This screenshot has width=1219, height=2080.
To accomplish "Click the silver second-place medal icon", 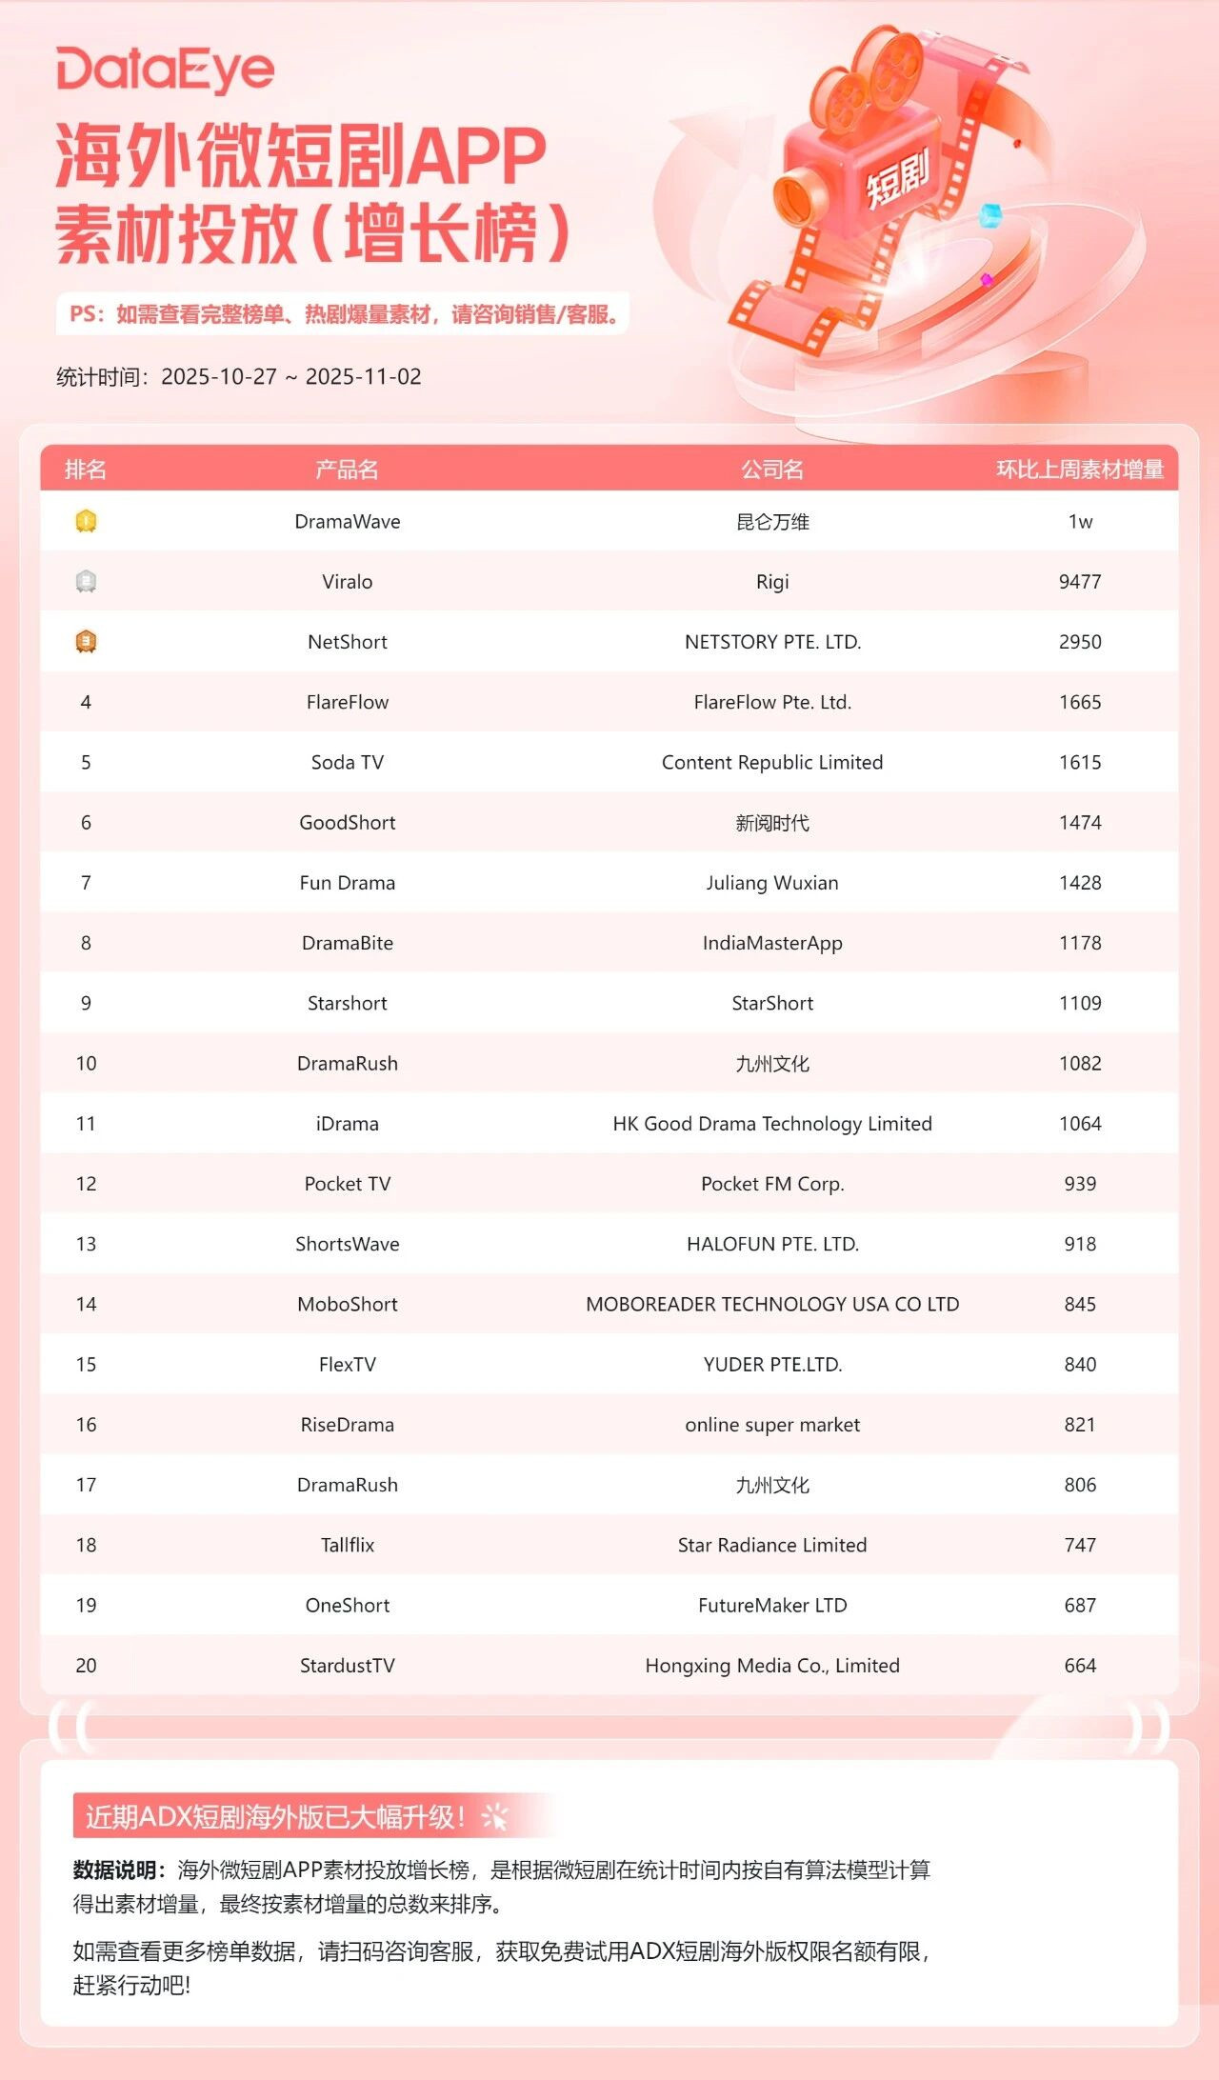I will 86,581.
